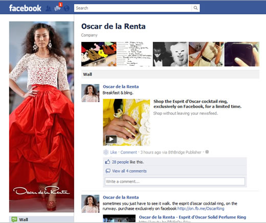This screenshot has width=266, height=223.
Task: Click the green Wall icon in sidebar
Action: [x=14, y=219]
